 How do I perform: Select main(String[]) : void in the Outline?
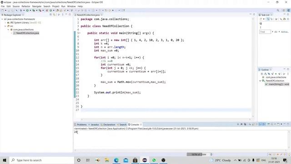pos(277,84)
